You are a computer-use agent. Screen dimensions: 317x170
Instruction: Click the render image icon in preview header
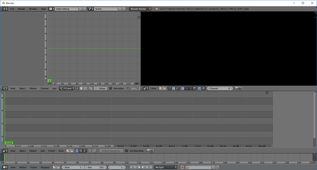236,88
